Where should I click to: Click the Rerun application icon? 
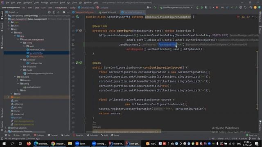197,7
